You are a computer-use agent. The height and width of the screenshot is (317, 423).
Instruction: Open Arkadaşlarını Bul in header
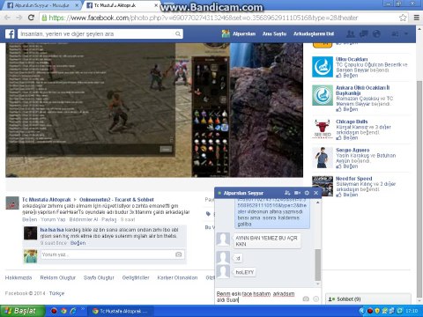coord(314,34)
